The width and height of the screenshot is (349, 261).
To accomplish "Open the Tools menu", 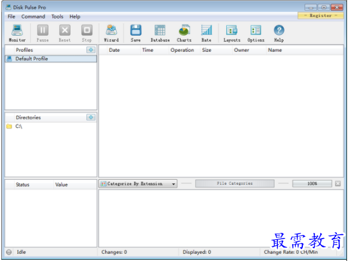I will (x=58, y=17).
